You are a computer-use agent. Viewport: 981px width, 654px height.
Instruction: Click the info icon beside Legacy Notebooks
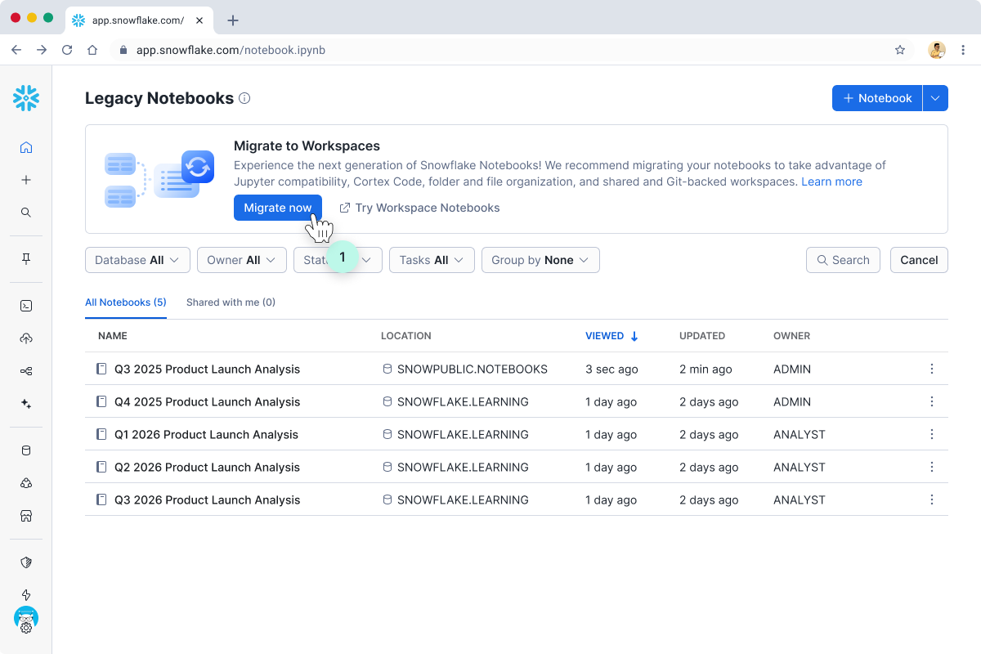244,99
